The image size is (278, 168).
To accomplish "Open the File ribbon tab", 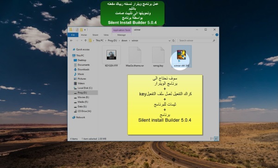I will coord(73,35).
